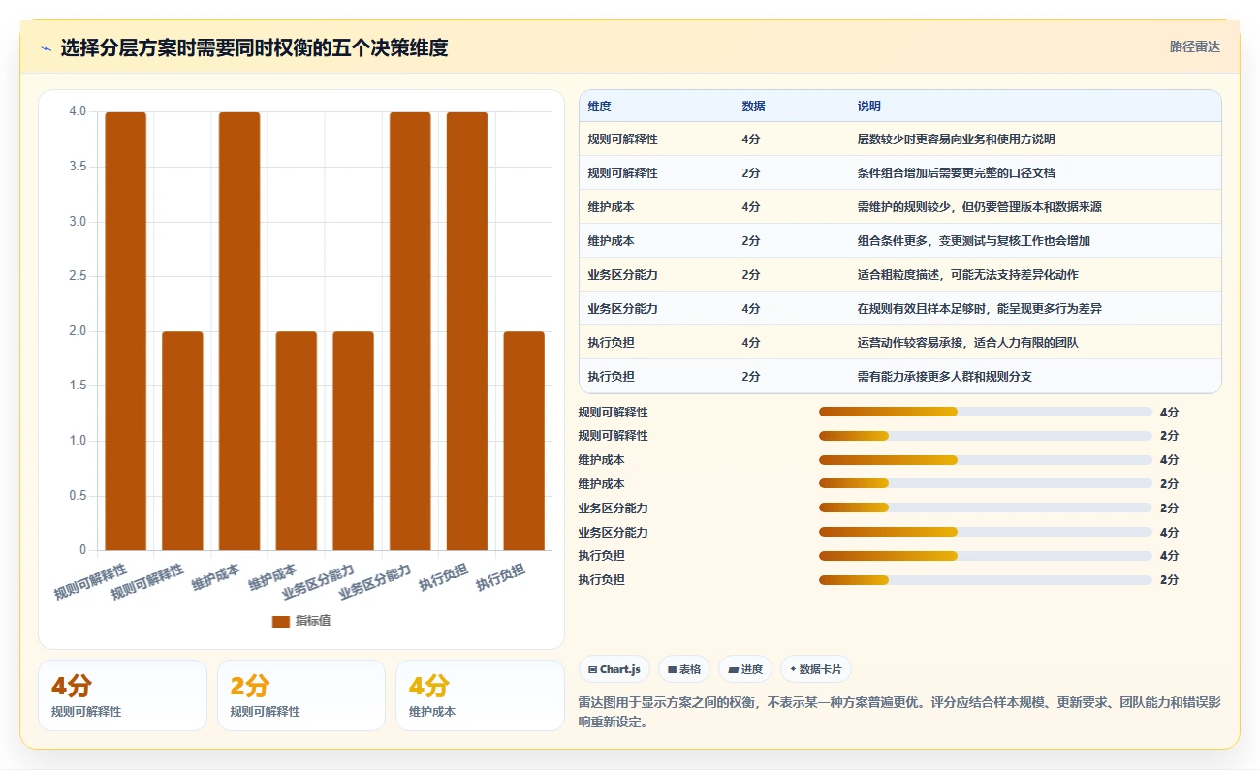
Task: Toggle the 指标值 legend swatch under the chart
Action: (x=281, y=621)
